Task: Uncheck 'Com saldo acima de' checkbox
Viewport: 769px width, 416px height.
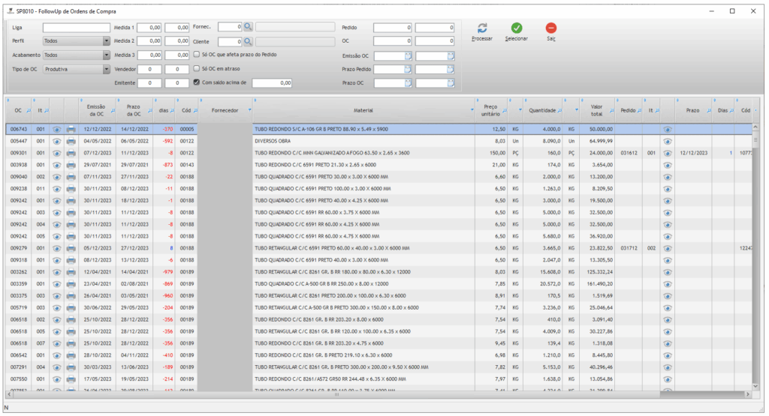Action: point(197,82)
